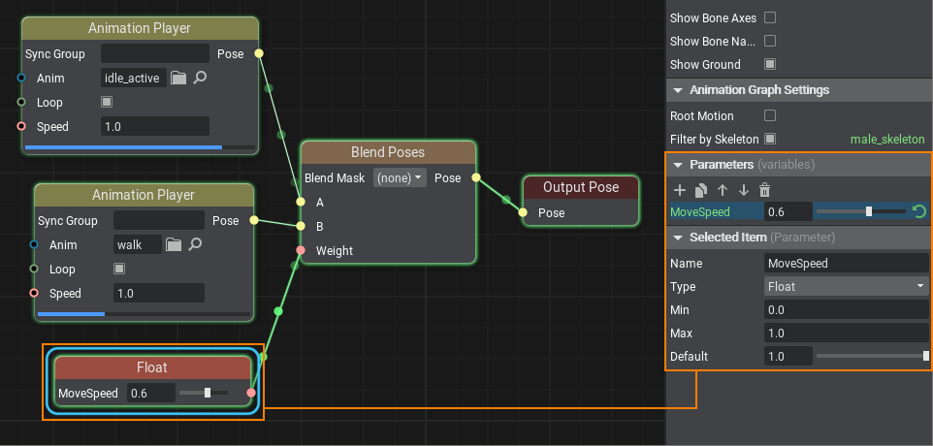Click the Output Pose node input pin
This screenshot has width=933, height=446.
[523, 212]
